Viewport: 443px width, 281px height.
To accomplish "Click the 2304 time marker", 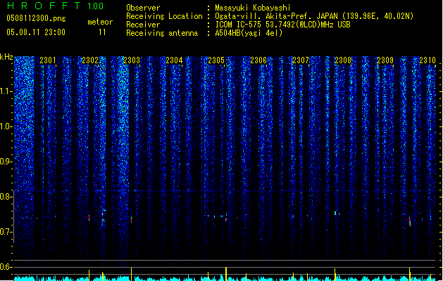I will 174,60.
